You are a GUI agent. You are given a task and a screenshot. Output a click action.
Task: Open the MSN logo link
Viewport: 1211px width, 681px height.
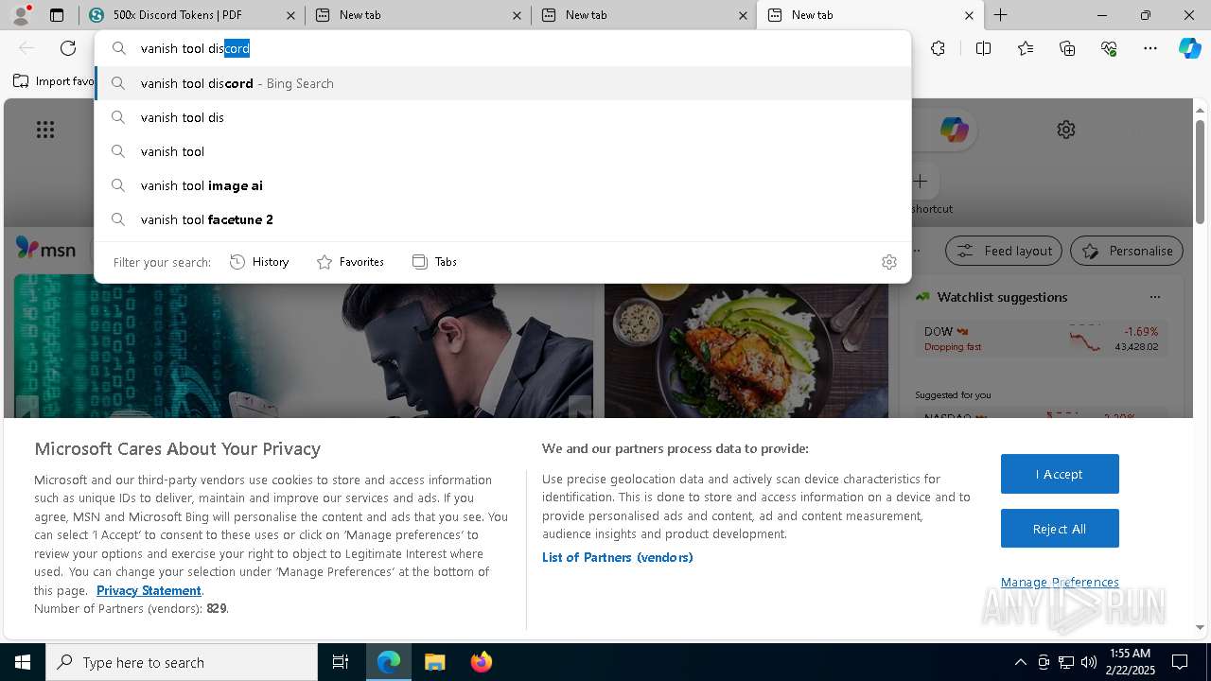point(45,249)
